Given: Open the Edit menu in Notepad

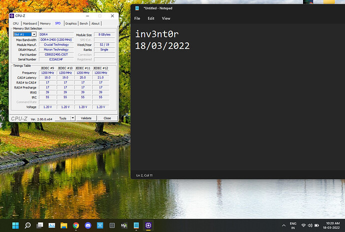Looking at the screenshot, I should (x=151, y=18).
